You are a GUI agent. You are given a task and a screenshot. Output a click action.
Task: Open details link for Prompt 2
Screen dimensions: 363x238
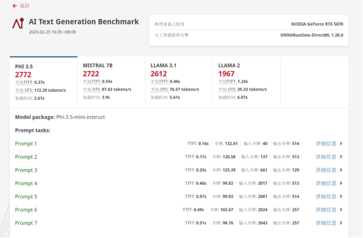tap(326, 157)
